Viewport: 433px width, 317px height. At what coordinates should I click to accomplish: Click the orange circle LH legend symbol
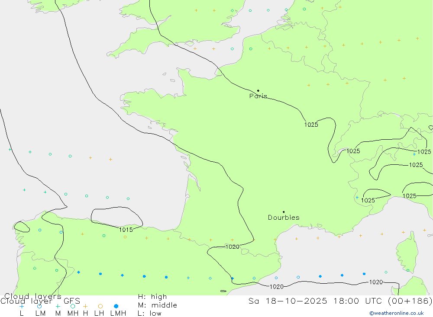pos(100,306)
